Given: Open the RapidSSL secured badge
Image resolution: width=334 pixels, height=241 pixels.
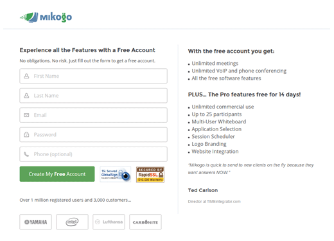Looking at the screenshot, I should coord(150,175).
